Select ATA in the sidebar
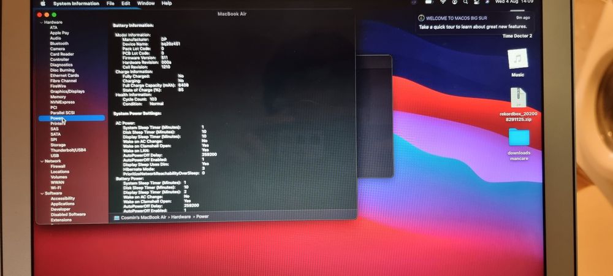 [x=53, y=28]
